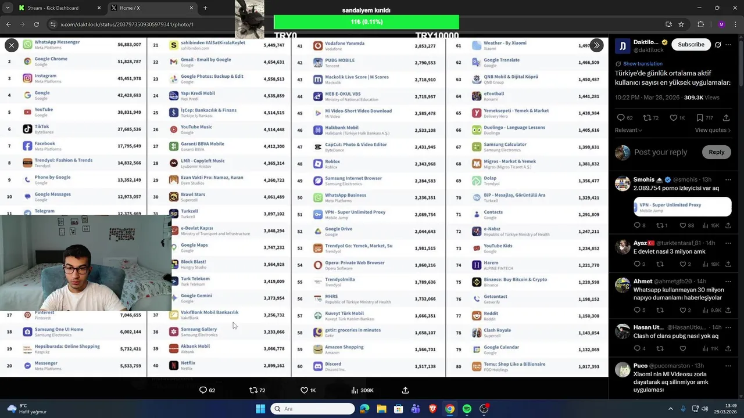Show translation of the tweet
The height and width of the screenshot is (418, 744).
(x=642, y=64)
